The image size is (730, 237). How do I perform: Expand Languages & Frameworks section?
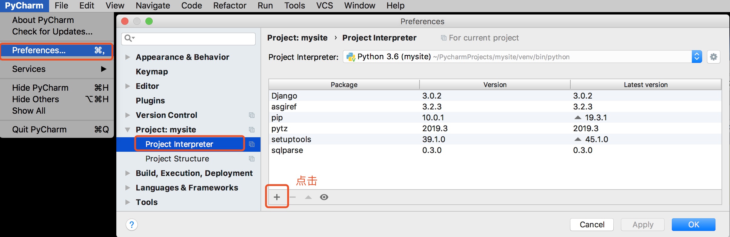pyautogui.click(x=128, y=188)
